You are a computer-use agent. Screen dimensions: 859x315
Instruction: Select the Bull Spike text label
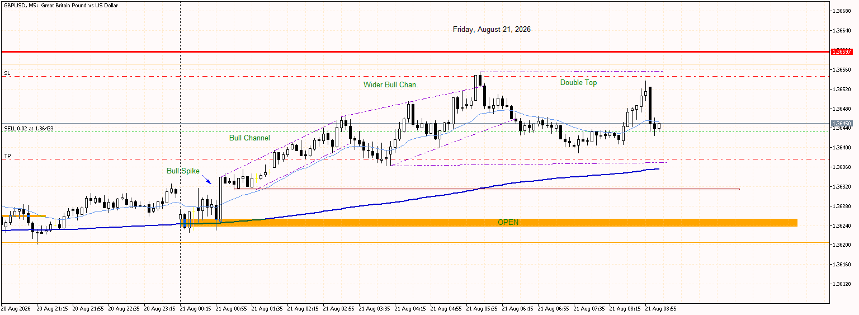click(x=183, y=171)
